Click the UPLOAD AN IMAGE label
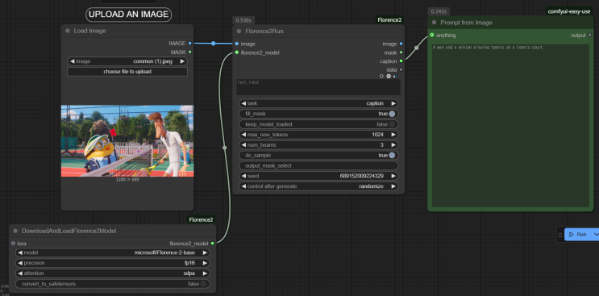Viewport: 599px width, 296px height. [x=128, y=15]
